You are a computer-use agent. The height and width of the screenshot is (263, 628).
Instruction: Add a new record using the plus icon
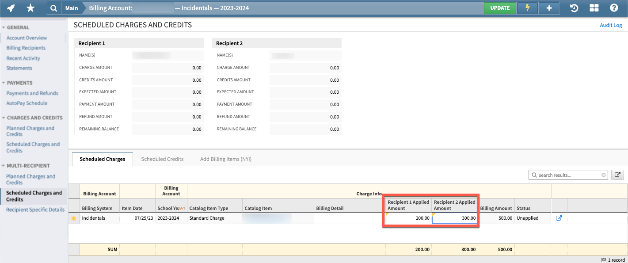click(x=549, y=8)
